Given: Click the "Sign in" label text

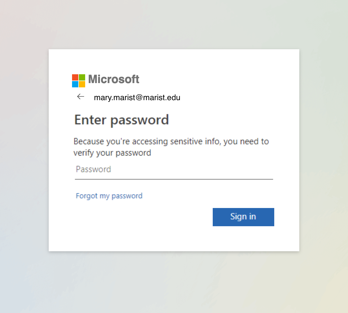Looking at the screenshot, I should 243,217.
